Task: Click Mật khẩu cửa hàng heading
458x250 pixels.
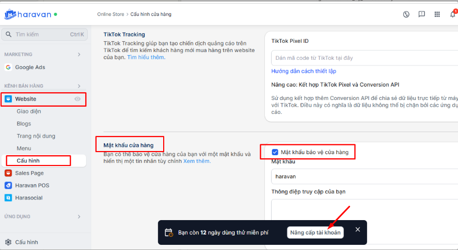Action: [x=129, y=145]
